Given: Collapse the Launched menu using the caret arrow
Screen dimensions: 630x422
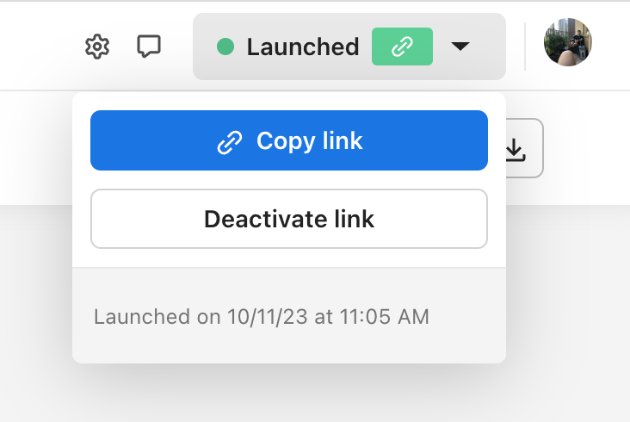Looking at the screenshot, I should [460, 47].
